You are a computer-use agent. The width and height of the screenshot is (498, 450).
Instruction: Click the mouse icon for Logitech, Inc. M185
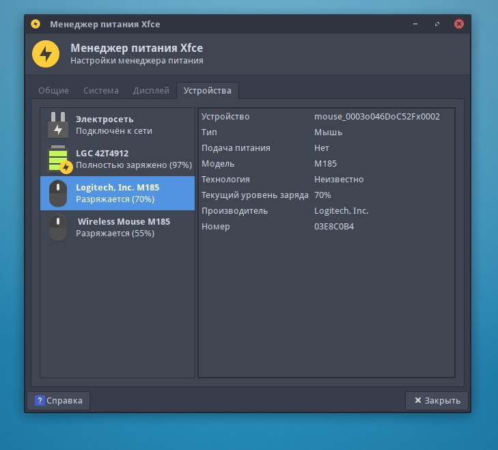click(58, 193)
